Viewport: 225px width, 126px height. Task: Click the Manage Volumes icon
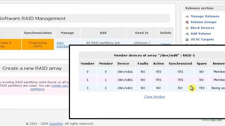(x=187, y=16)
